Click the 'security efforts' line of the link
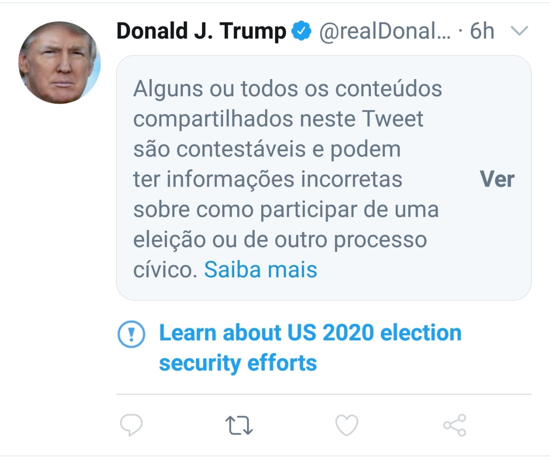 pos(238,363)
